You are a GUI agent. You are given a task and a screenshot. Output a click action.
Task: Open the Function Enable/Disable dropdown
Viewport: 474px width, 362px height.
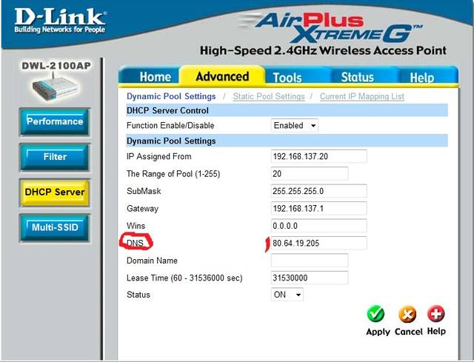click(295, 125)
